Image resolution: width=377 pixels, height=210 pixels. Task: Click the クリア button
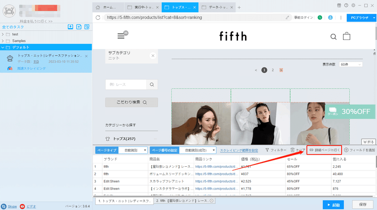[x=298, y=150]
